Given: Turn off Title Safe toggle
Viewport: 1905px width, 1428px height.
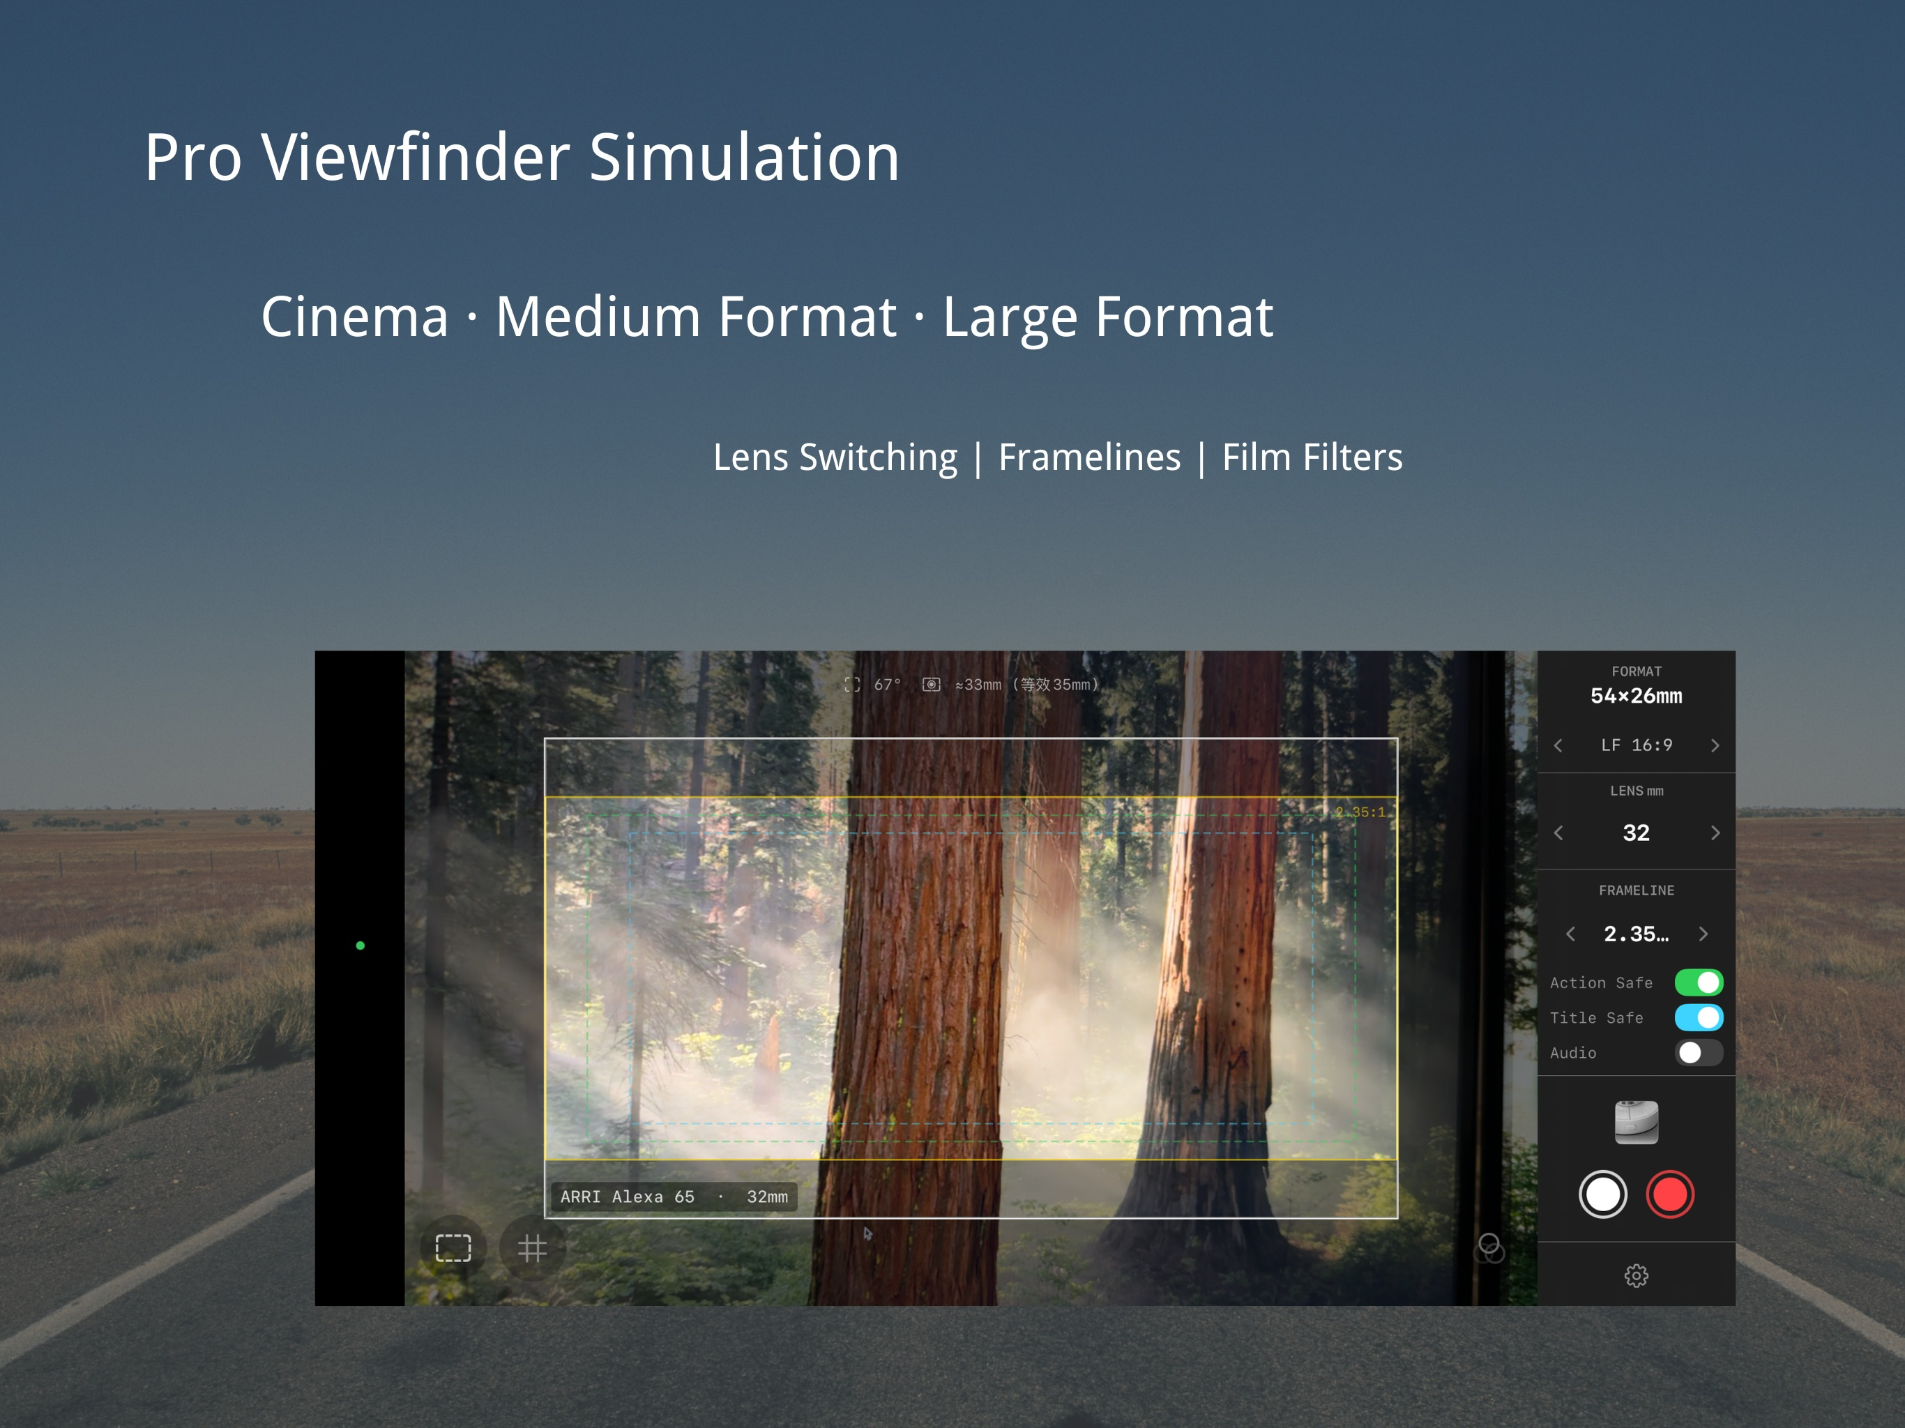Looking at the screenshot, I should [1699, 1018].
